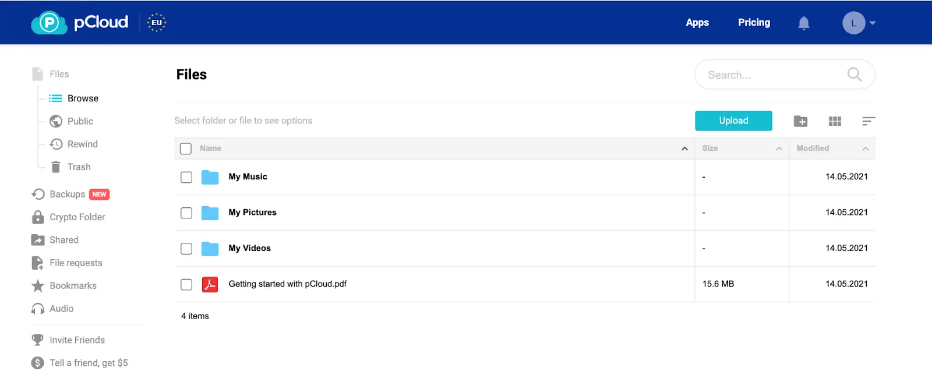Select Browse in the sidebar
Image resolution: width=932 pixels, height=392 pixels.
(x=83, y=98)
